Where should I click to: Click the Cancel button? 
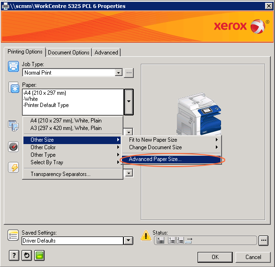253,257
